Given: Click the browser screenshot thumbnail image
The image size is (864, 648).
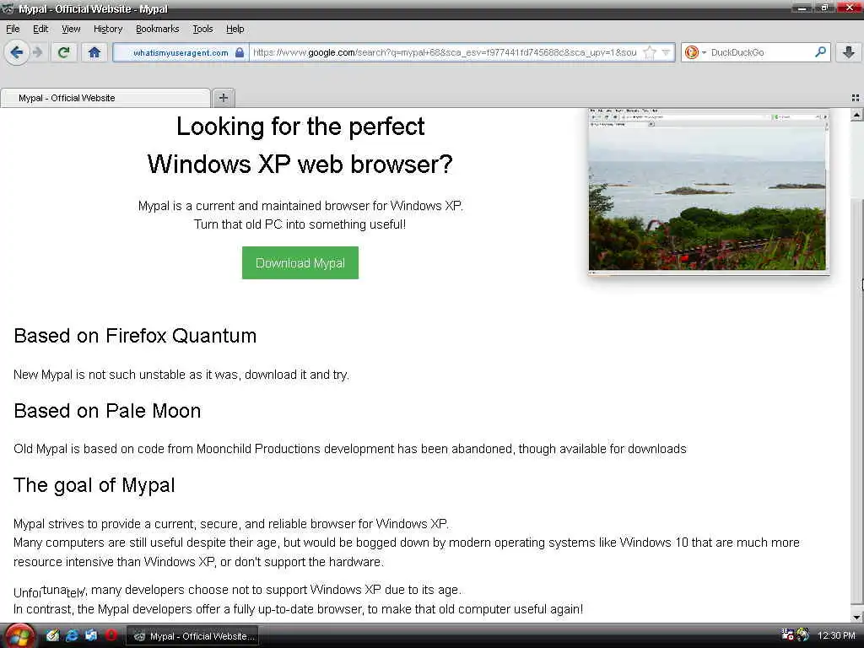Looking at the screenshot, I should pos(708,192).
